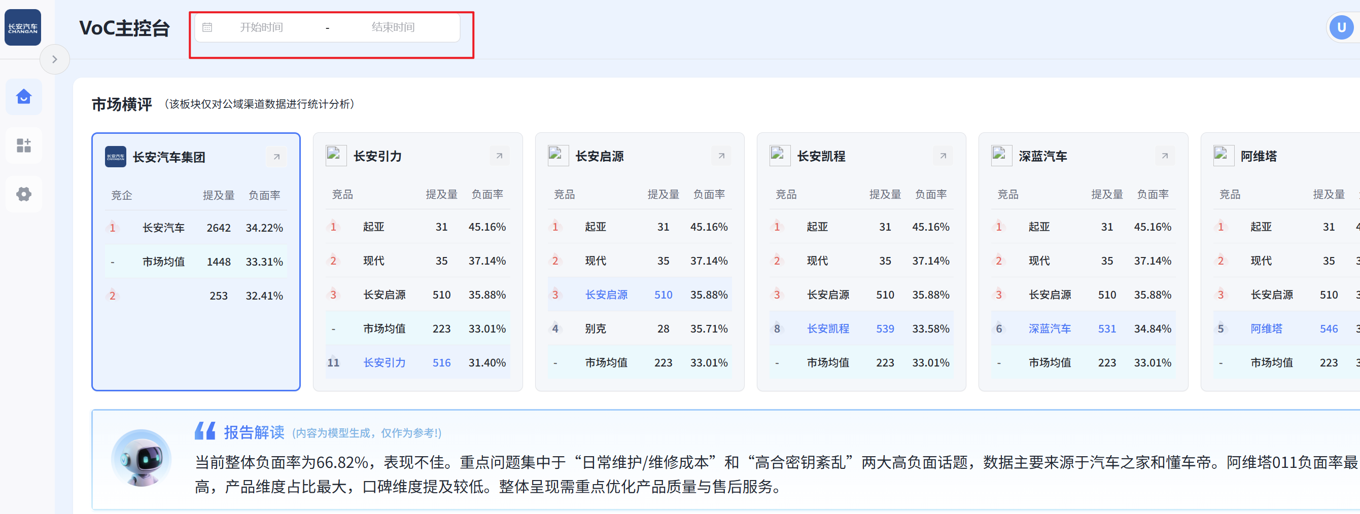Click the value 2642 in 长安汽车集团 card
The height and width of the screenshot is (514, 1360).
coord(219,228)
